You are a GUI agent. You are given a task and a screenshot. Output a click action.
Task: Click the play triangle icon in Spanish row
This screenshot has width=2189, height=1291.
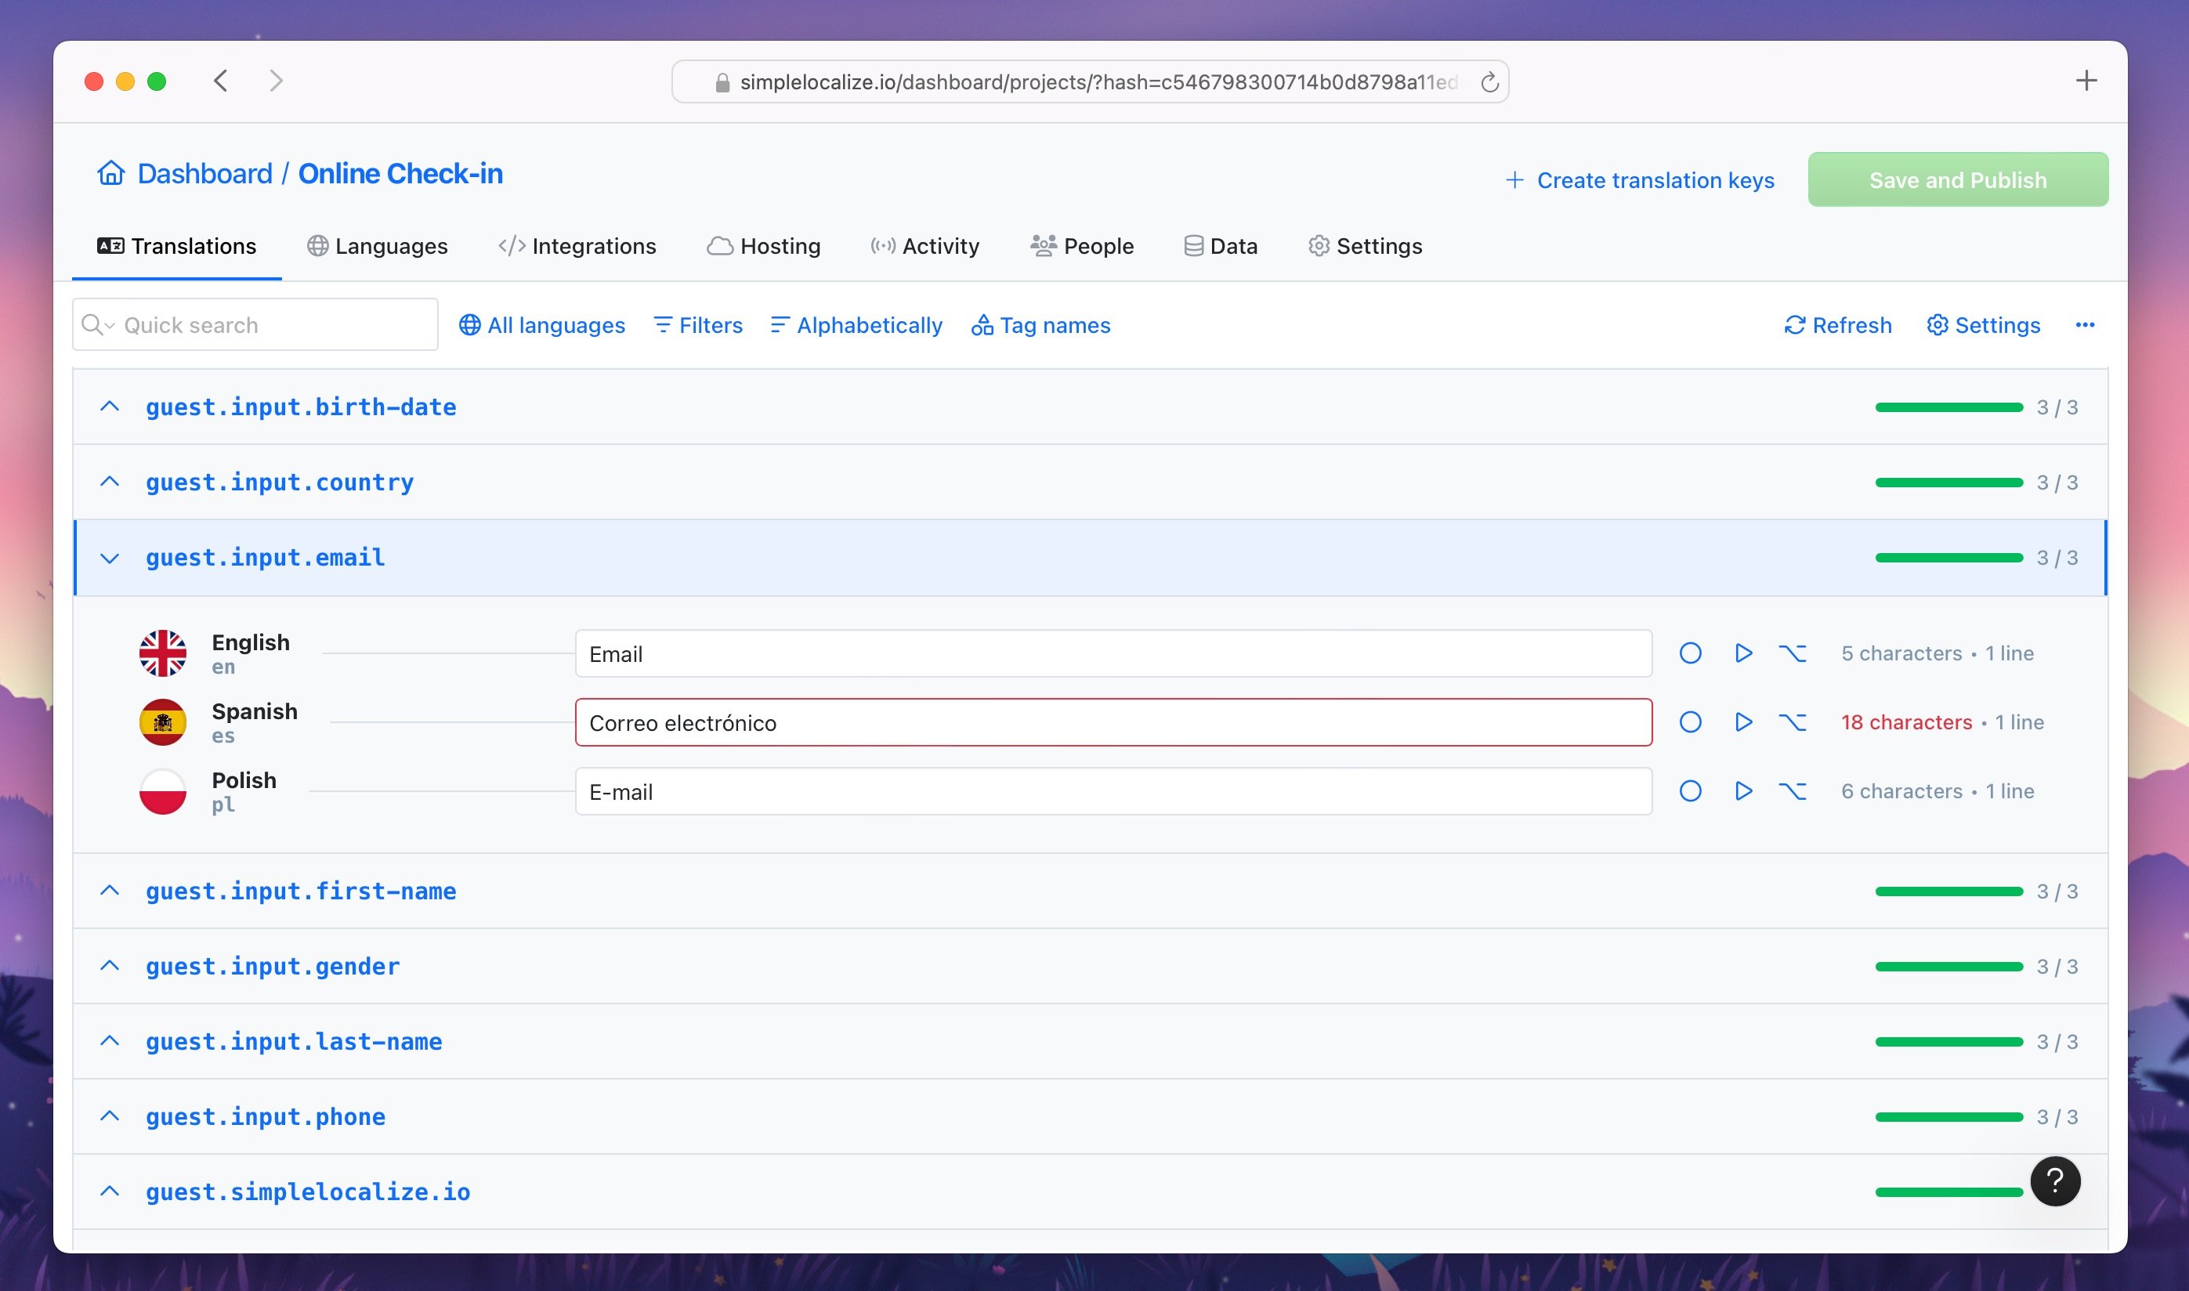coord(1742,722)
